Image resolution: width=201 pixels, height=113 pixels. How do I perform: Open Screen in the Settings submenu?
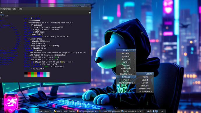tap(145, 83)
